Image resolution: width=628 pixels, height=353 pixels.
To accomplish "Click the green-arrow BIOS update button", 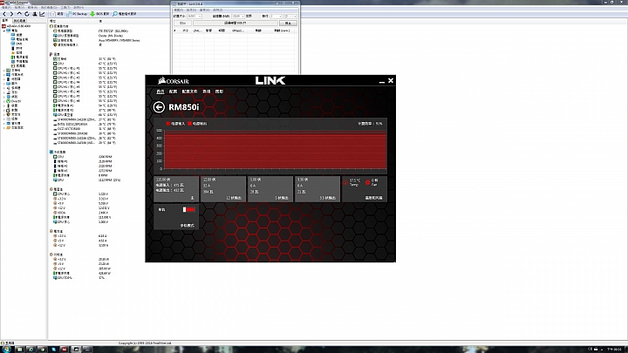I will 99,14.
